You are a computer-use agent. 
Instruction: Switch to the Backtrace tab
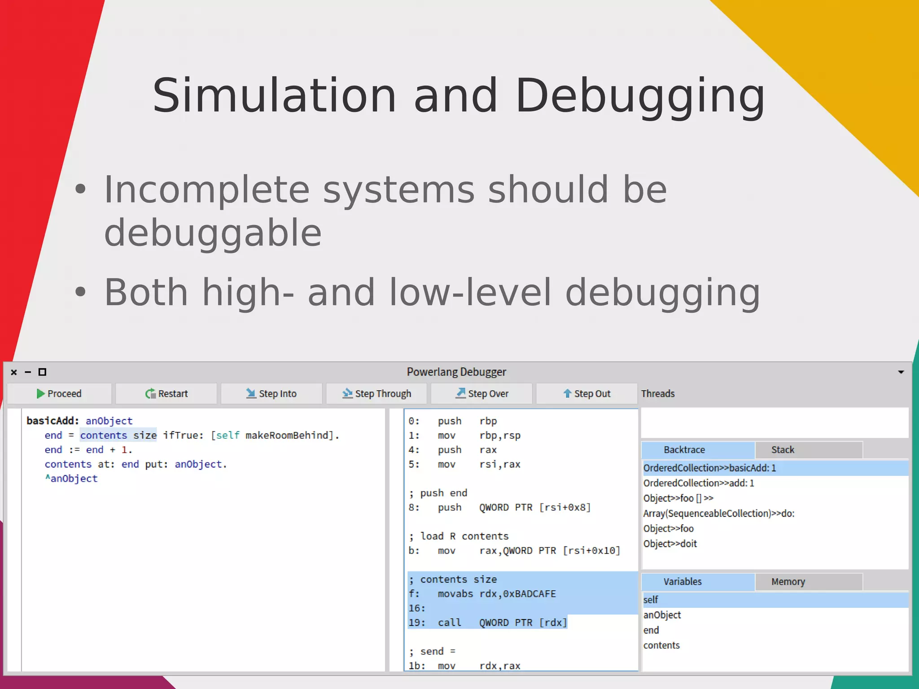pos(698,450)
